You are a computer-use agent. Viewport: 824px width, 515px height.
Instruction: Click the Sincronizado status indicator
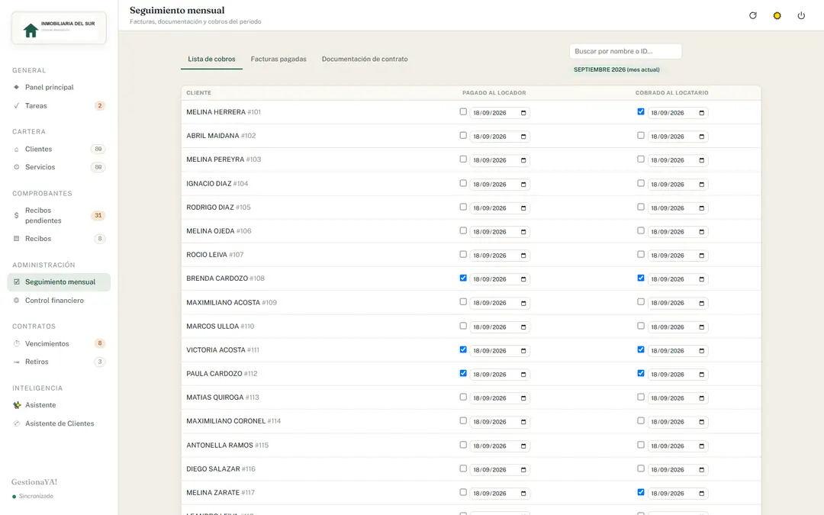pyautogui.click(x=33, y=496)
